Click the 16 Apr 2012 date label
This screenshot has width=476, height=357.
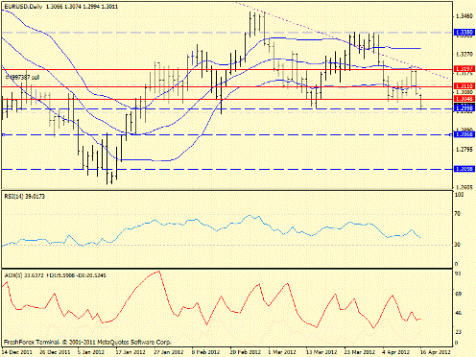[x=436, y=352]
